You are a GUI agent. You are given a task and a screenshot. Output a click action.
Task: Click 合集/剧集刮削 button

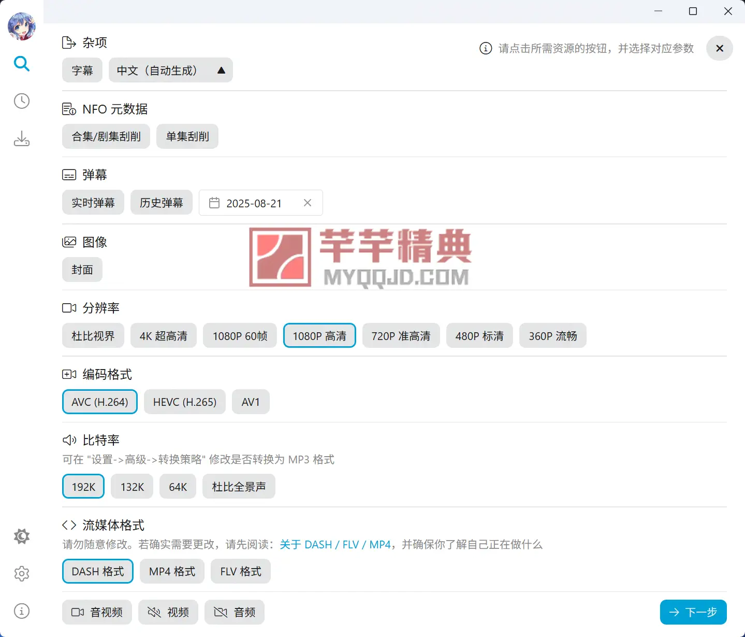pyautogui.click(x=106, y=136)
